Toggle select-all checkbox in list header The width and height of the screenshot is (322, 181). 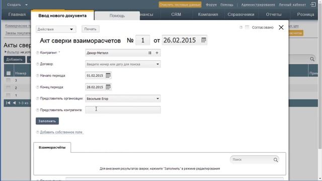(x=9, y=73)
